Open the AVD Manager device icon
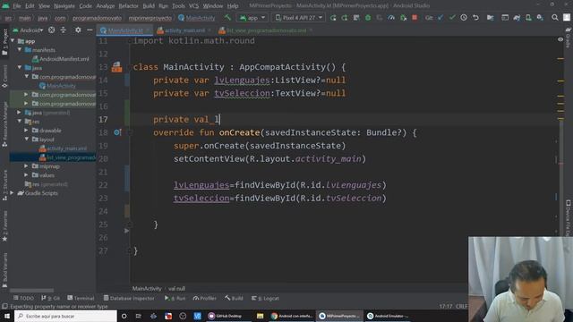Viewport: 573px width, 322px height. click(x=528, y=18)
